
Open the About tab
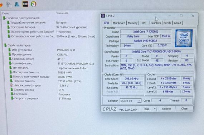point(178,23)
